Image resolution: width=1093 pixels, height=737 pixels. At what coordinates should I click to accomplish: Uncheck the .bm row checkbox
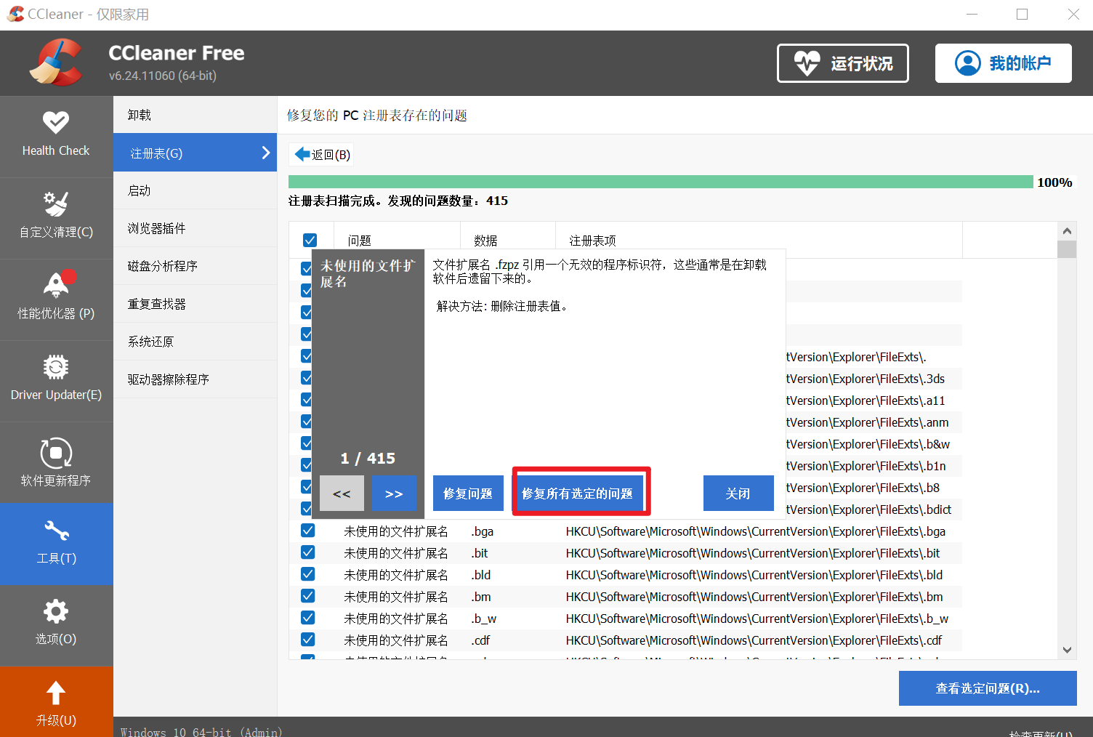click(x=308, y=596)
